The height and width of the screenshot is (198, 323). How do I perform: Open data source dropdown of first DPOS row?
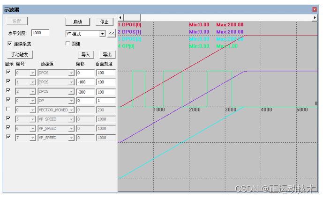[71, 73]
